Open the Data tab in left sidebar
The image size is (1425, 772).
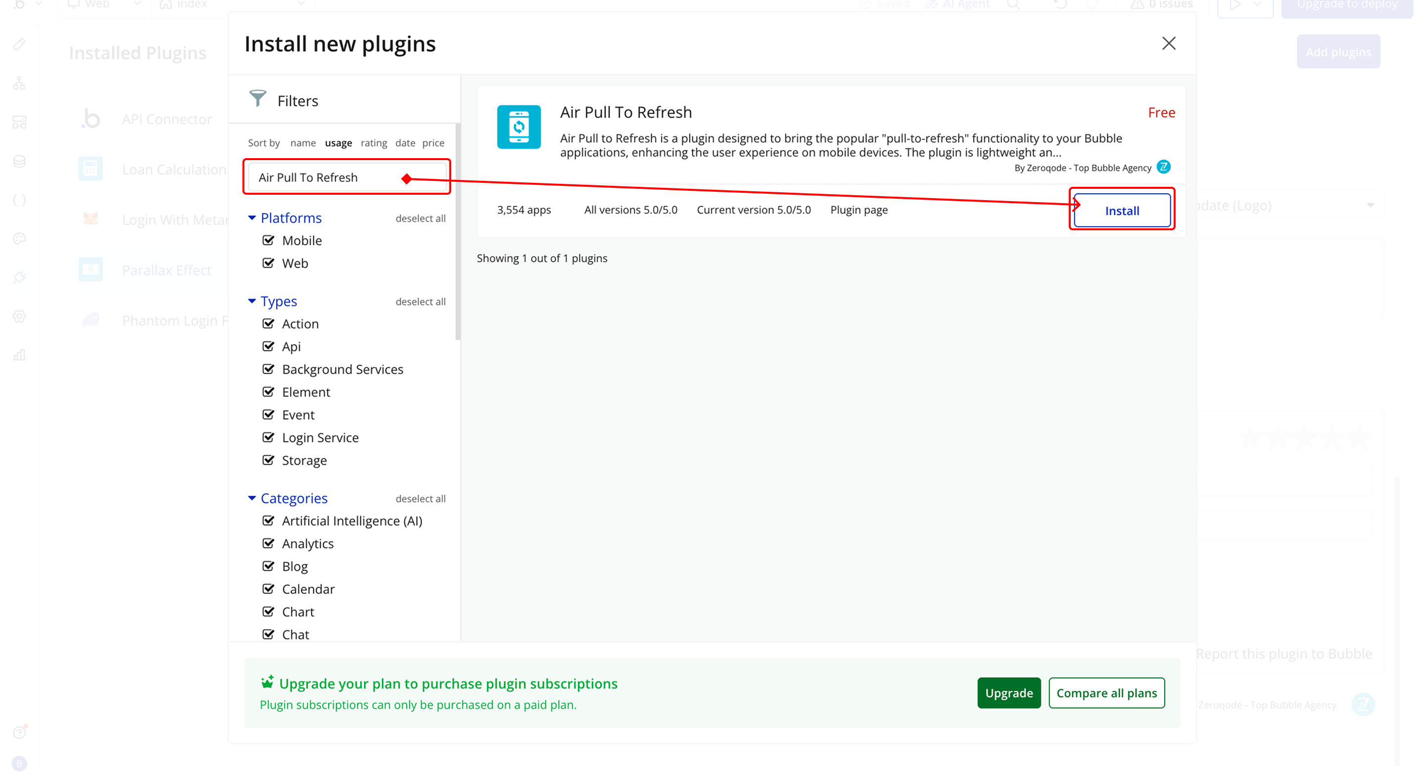19,161
